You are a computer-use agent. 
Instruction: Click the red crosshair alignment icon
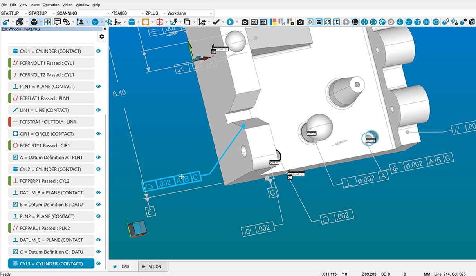point(159,22)
